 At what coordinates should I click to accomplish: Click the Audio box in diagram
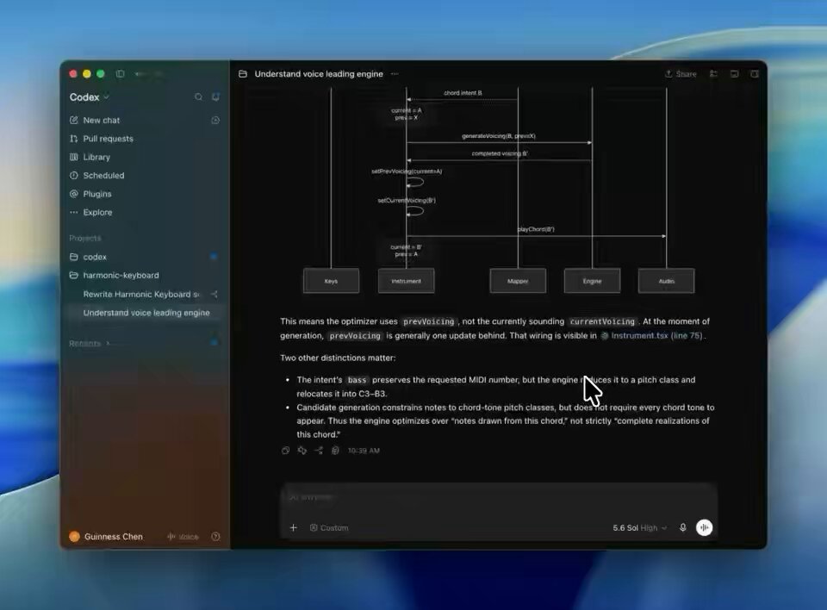[x=667, y=281]
